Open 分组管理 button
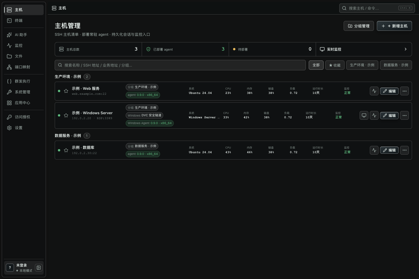 [359, 26]
